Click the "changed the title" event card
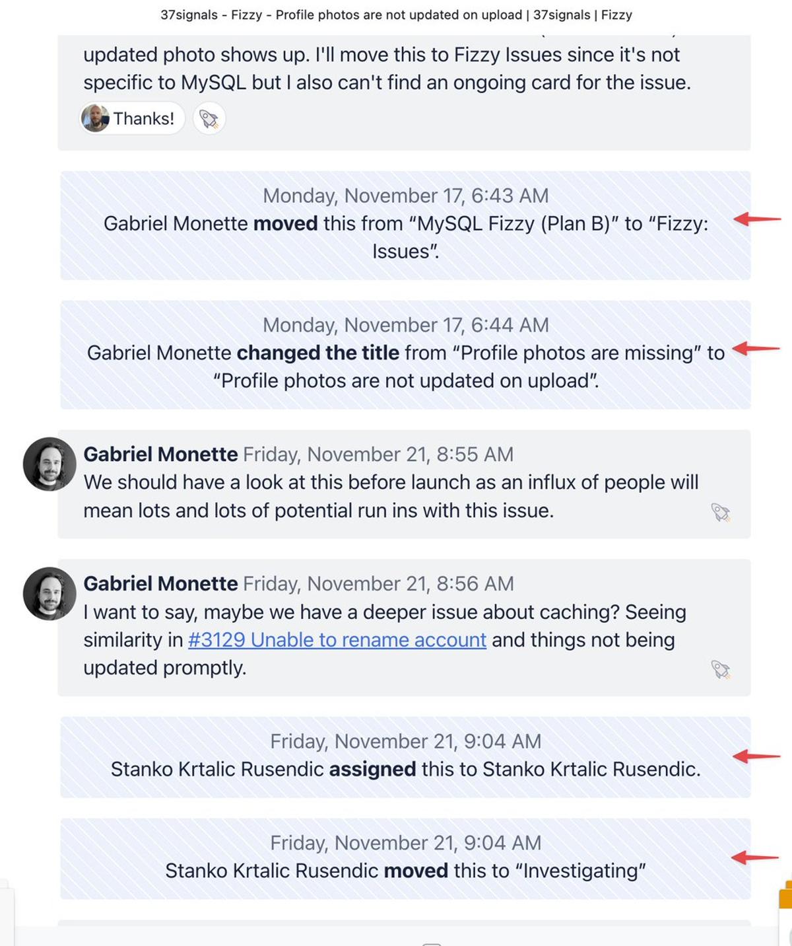The width and height of the screenshot is (792, 946). tap(405, 352)
